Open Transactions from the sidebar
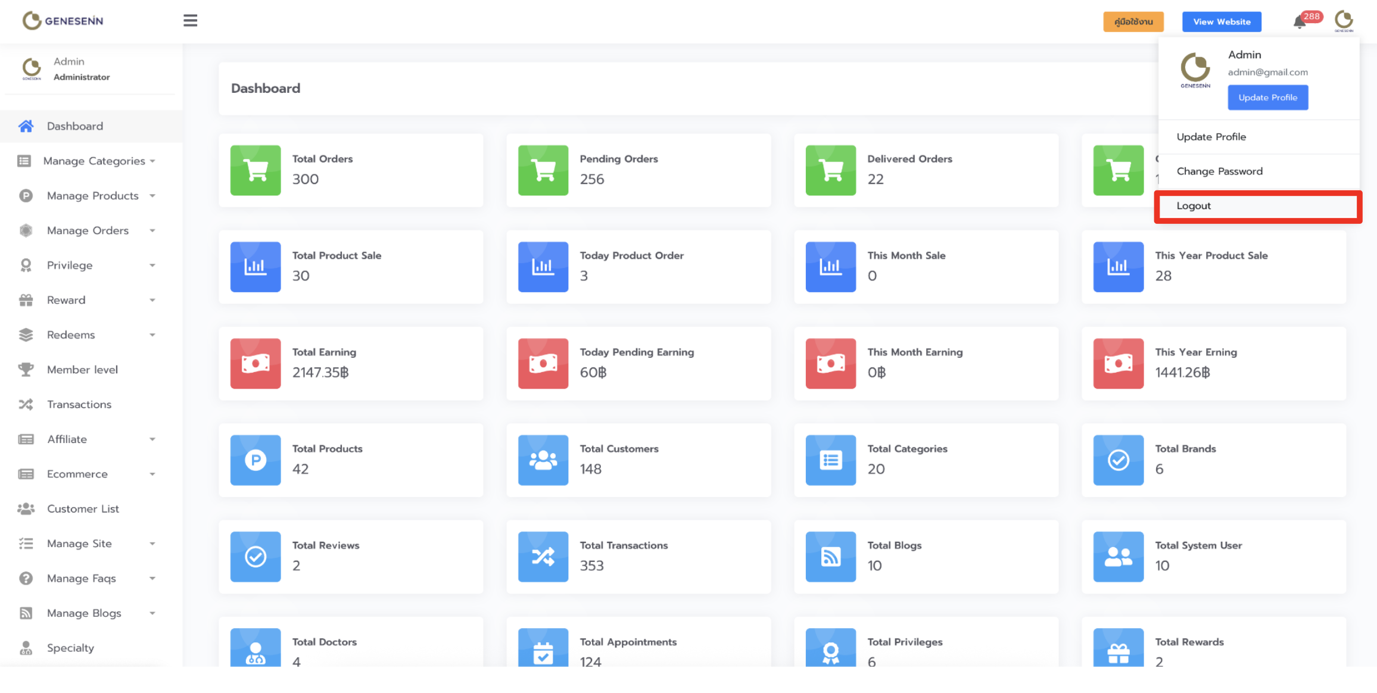The width and height of the screenshot is (1377, 693). [79, 405]
